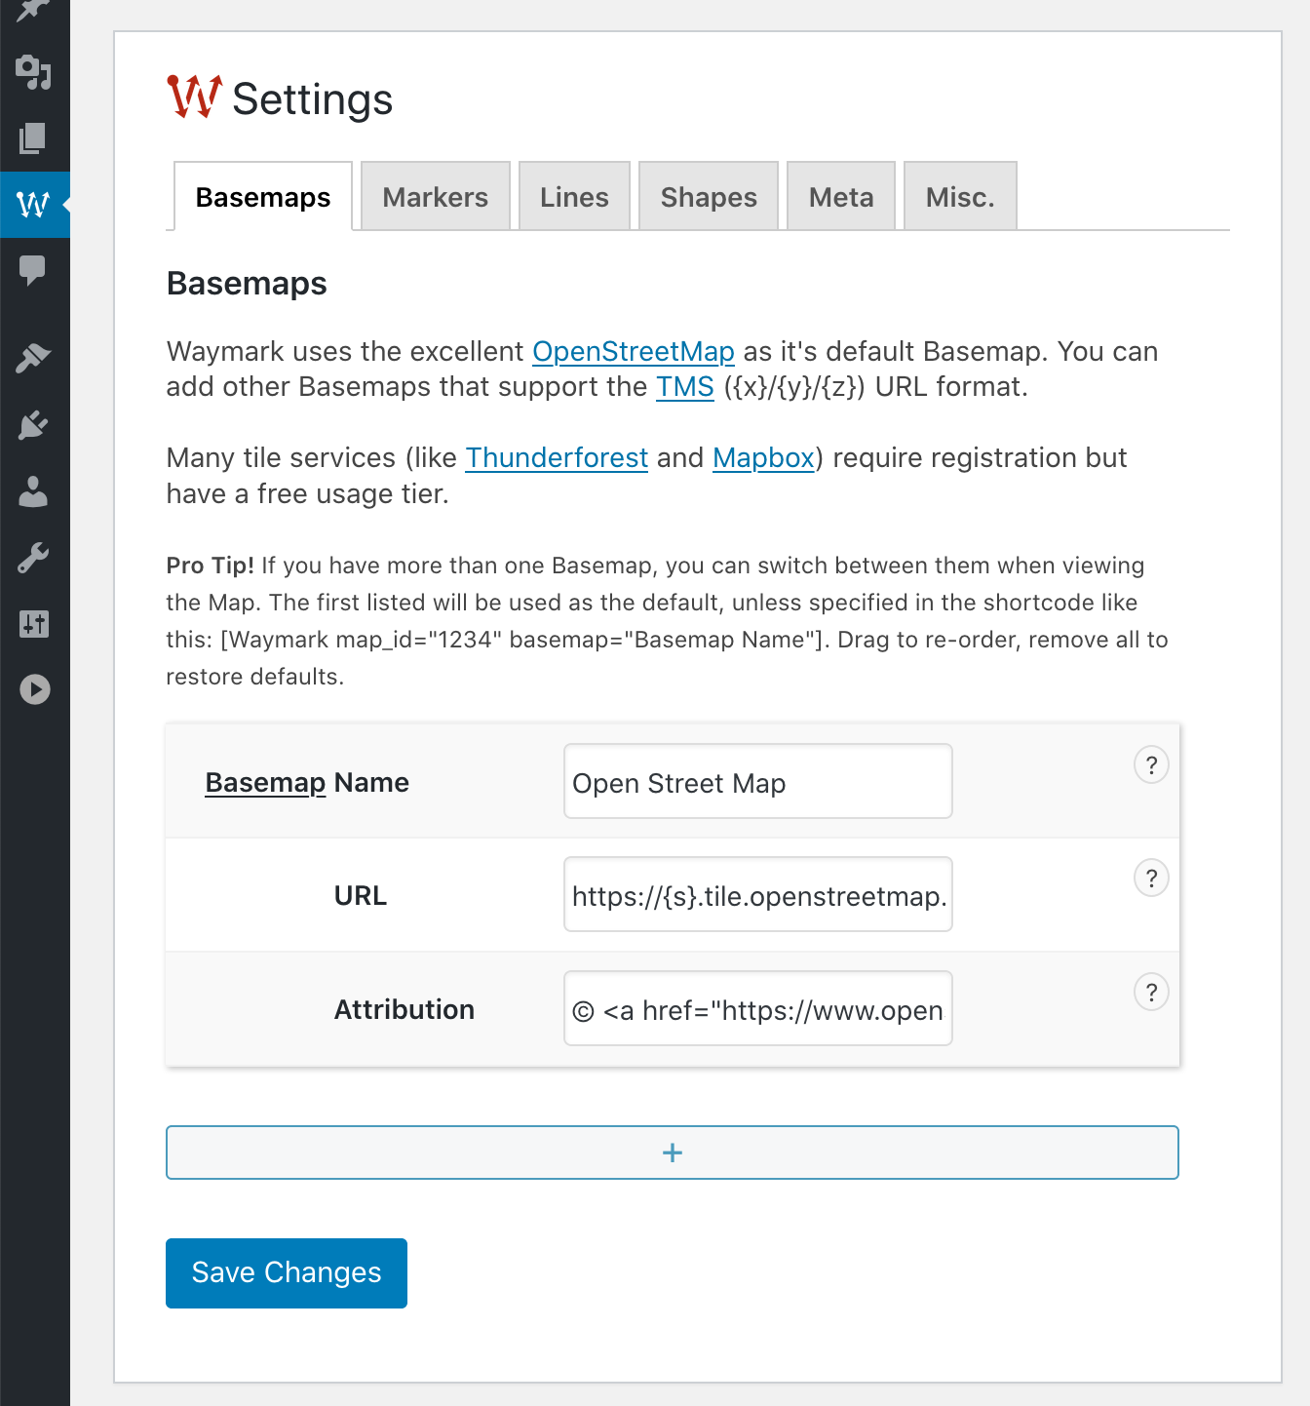This screenshot has height=1406, width=1310.
Task: Click the play circle icon in sidebar
Action: (34, 689)
